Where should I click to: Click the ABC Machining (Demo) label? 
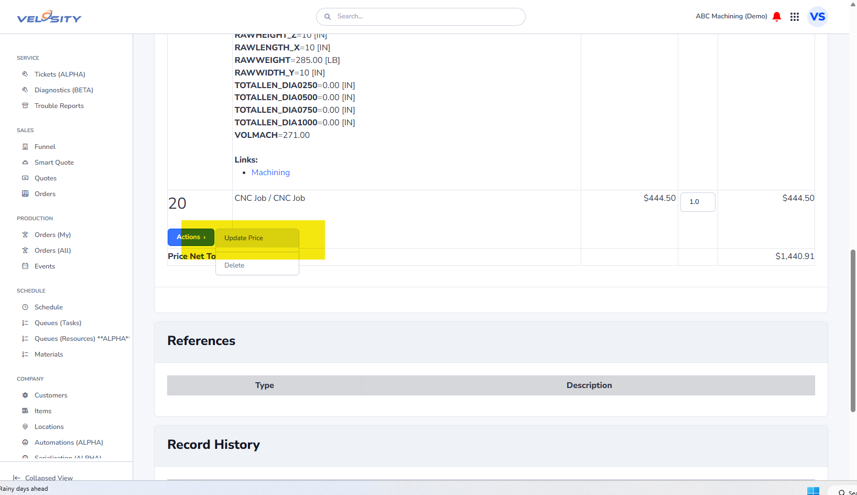click(731, 16)
